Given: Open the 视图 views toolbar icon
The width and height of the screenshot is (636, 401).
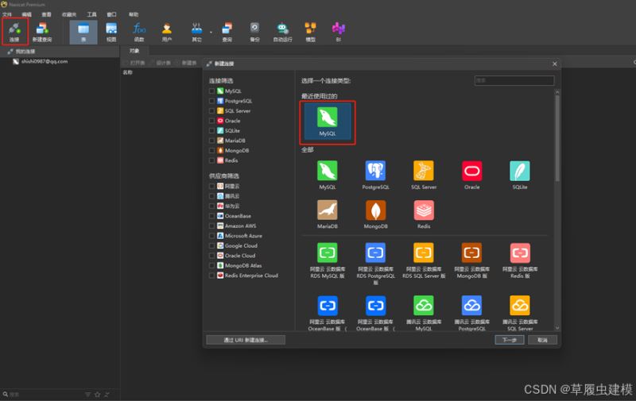Looking at the screenshot, I should 111,33.
